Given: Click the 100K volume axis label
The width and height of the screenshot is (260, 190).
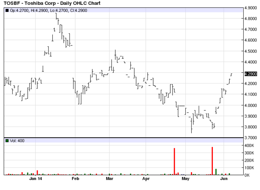Looking at the screenshot, I should [249, 168].
